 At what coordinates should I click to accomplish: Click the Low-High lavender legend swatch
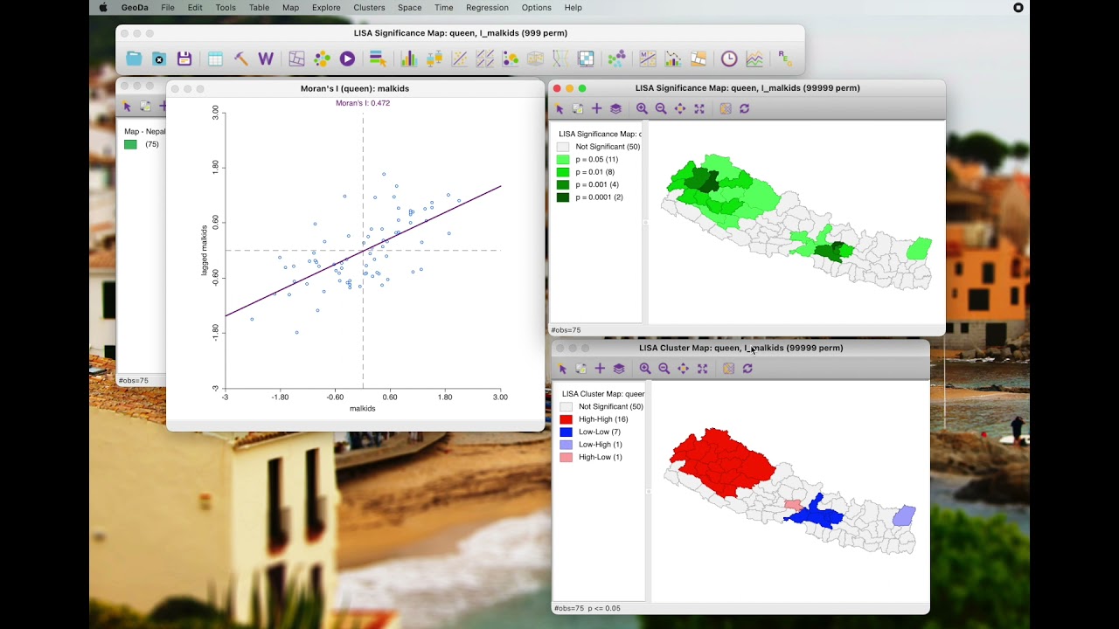pos(566,445)
